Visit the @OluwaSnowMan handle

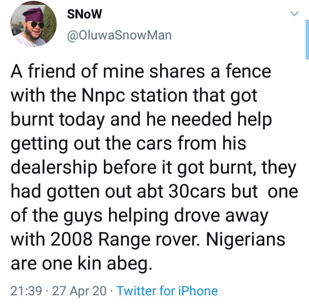click(x=119, y=36)
